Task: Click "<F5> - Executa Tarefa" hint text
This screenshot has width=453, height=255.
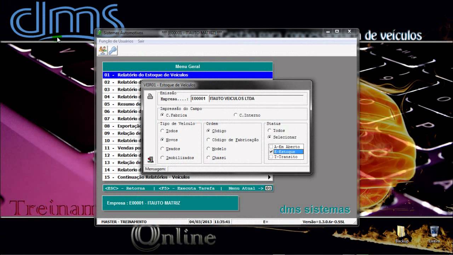Action: [x=187, y=188]
